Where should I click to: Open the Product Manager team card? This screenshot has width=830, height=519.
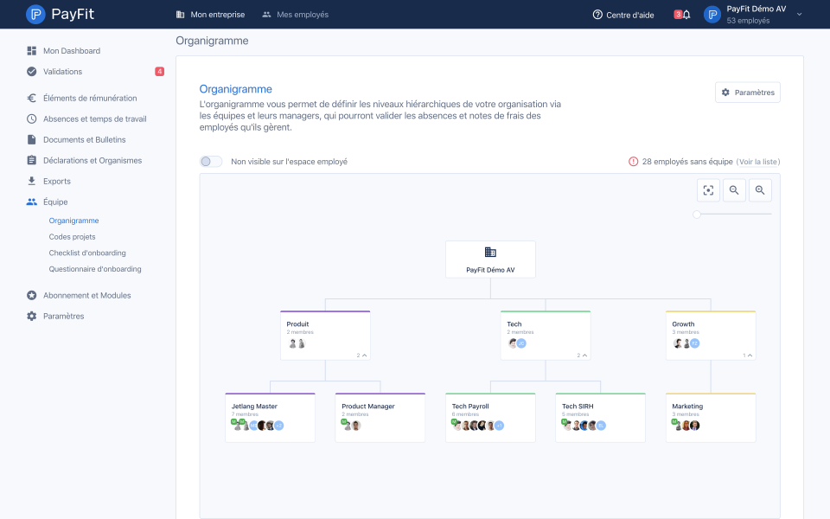pos(380,418)
